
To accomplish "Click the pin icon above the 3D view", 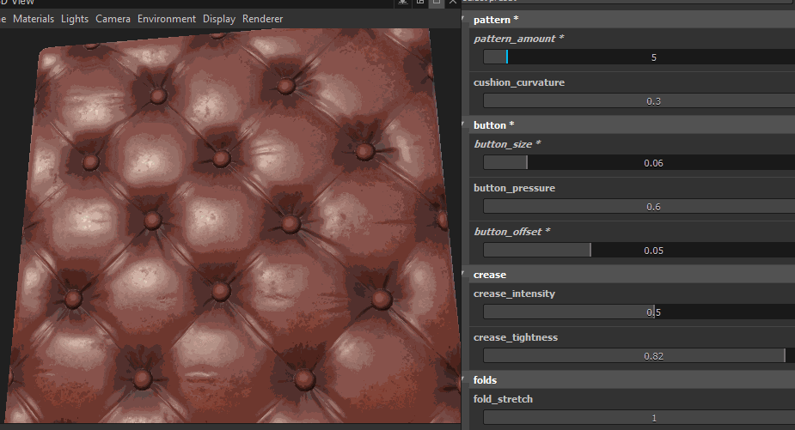I will 402,2.
